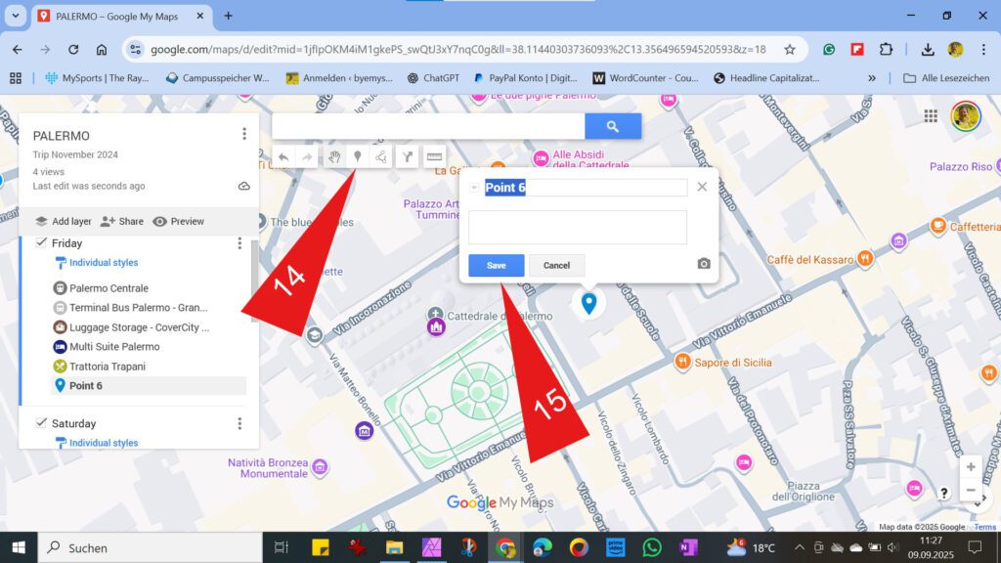
Task: Open the Measure distances tool
Action: pyautogui.click(x=433, y=156)
